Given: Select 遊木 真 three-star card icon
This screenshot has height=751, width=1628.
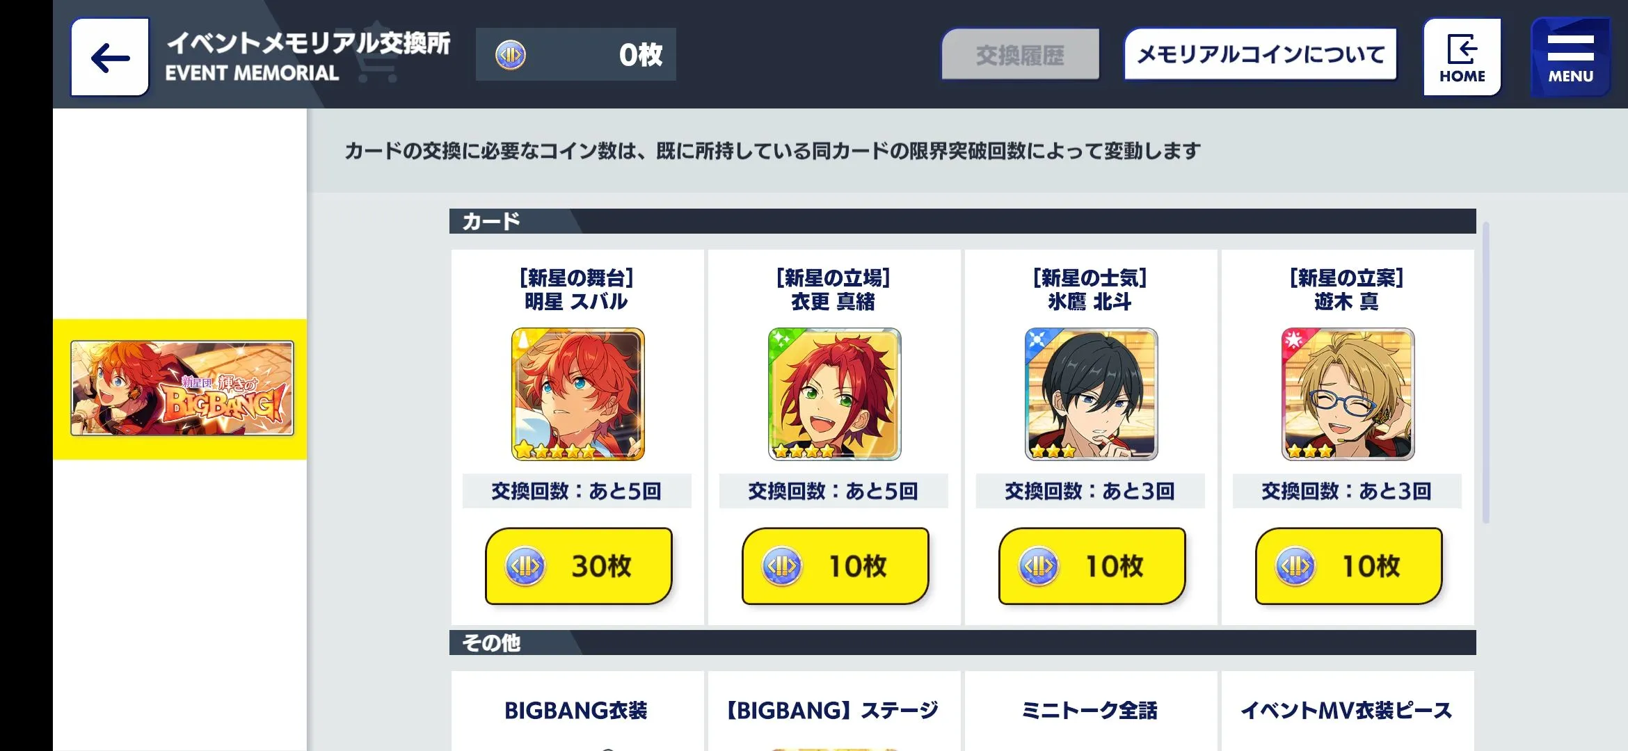Looking at the screenshot, I should (x=1348, y=394).
